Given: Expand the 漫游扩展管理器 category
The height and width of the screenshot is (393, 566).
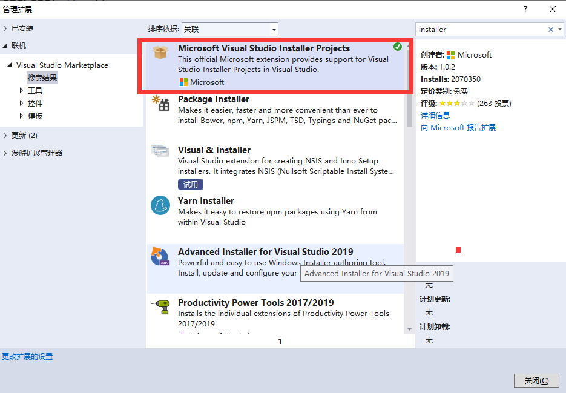Looking at the screenshot, I should pyautogui.click(x=5, y=153).
